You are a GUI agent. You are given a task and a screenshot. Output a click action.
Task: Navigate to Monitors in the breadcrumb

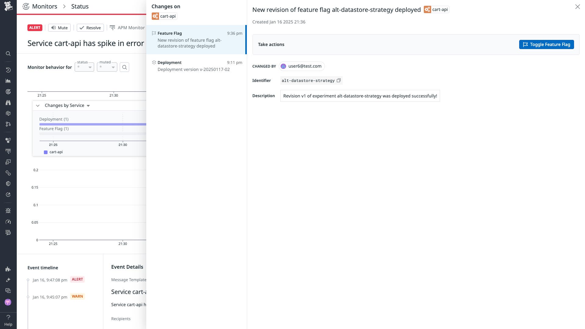coord(45,6)
